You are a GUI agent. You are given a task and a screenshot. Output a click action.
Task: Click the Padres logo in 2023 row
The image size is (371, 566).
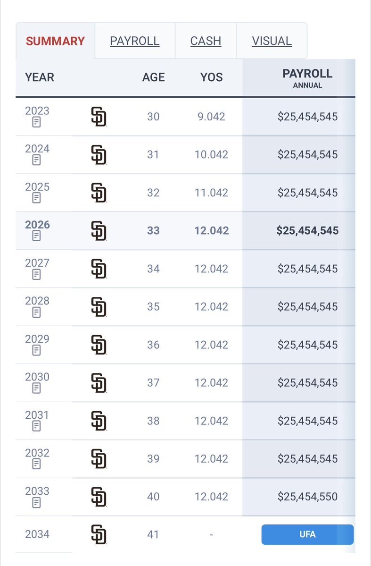(x=99, y=117)
